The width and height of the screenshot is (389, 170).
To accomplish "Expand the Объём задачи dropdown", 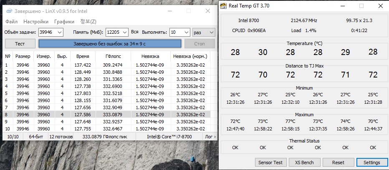I will (x=59, y=32).
